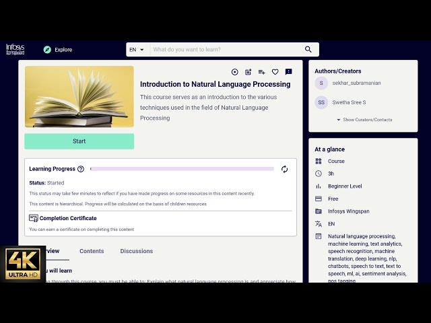Image resolution: width=431 pixels, height=323 pixels.
Task: Click the 'Infosys Wingspan' source text
Action: click(349, 211)
